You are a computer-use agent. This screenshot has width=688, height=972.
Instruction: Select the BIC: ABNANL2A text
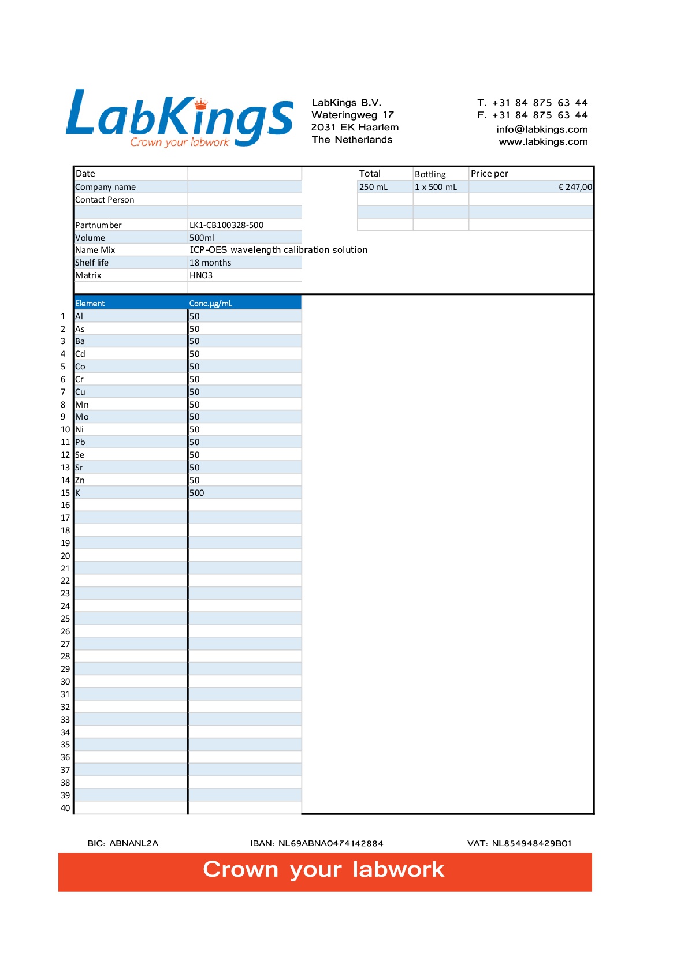coord(123,843)
